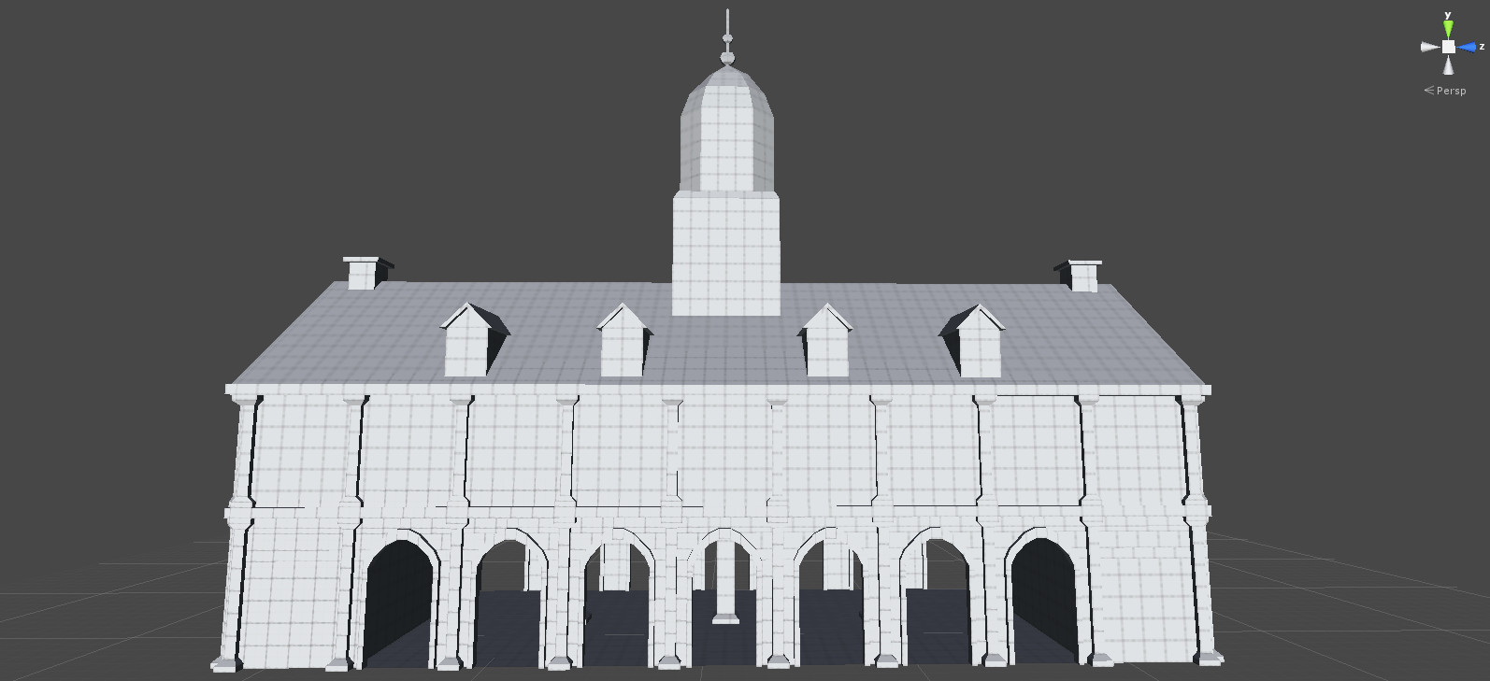The image size is (1490, 681).
Task: Click the gray left cone of orientation gizmo
Action: [1430, 47]
